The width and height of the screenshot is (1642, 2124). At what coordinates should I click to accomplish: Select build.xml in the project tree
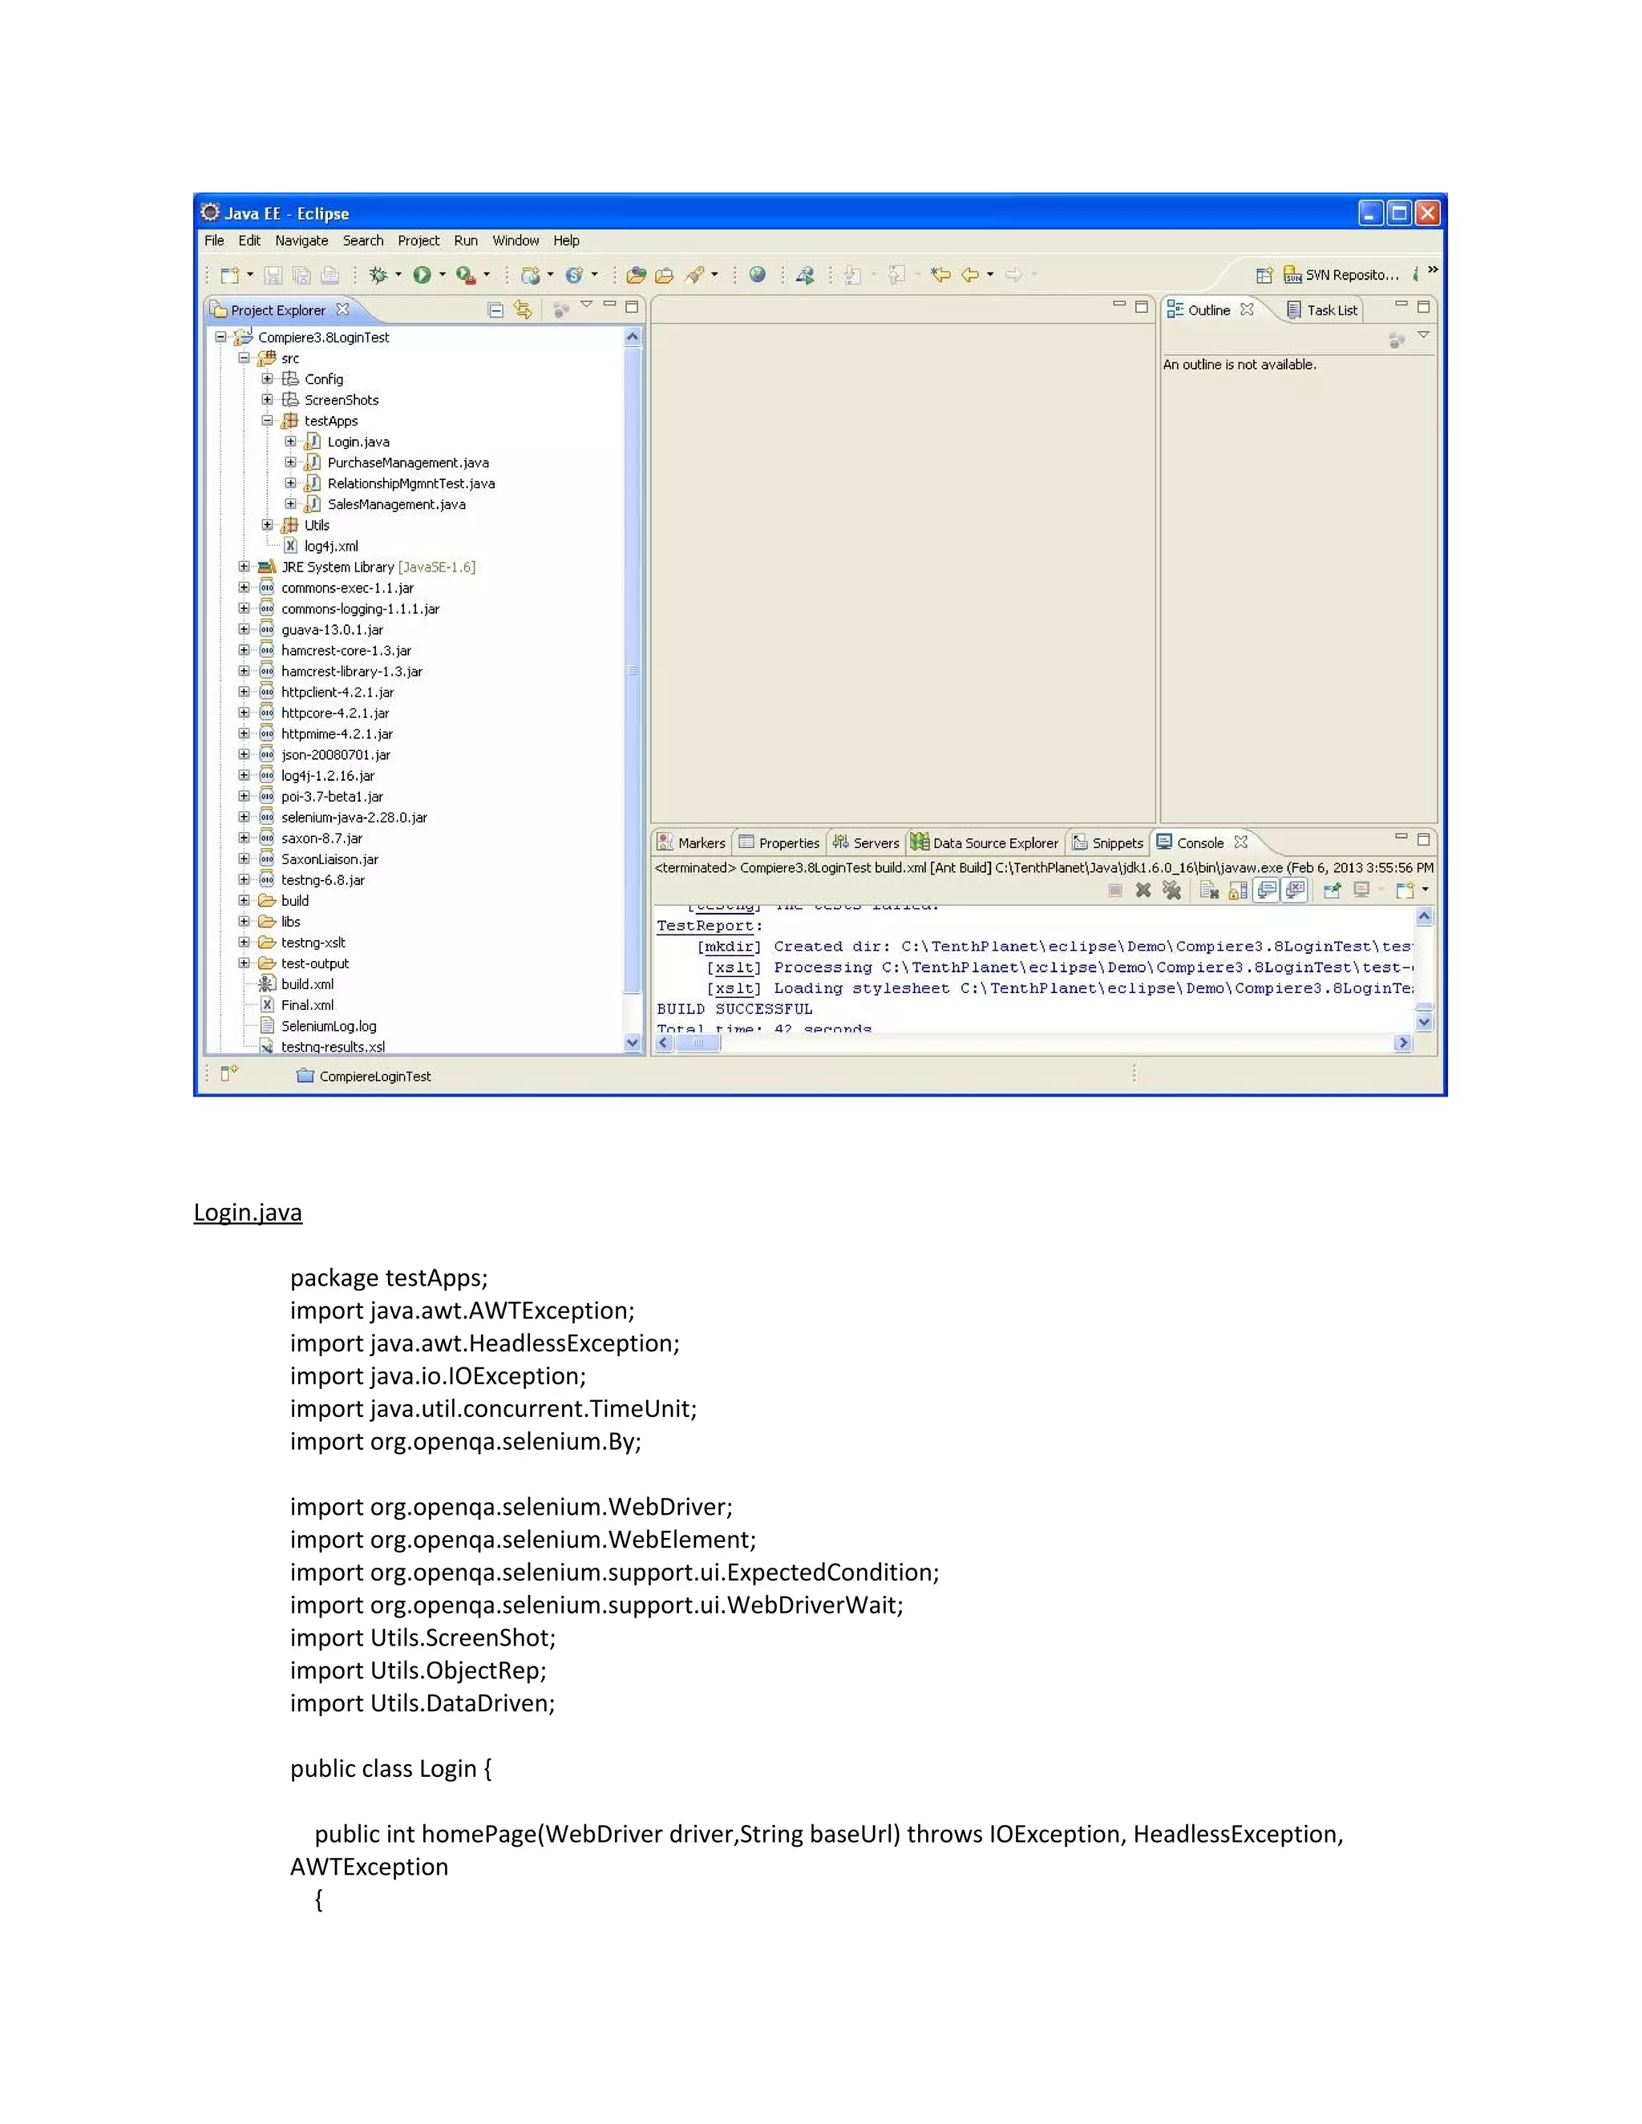pos(307,984)
